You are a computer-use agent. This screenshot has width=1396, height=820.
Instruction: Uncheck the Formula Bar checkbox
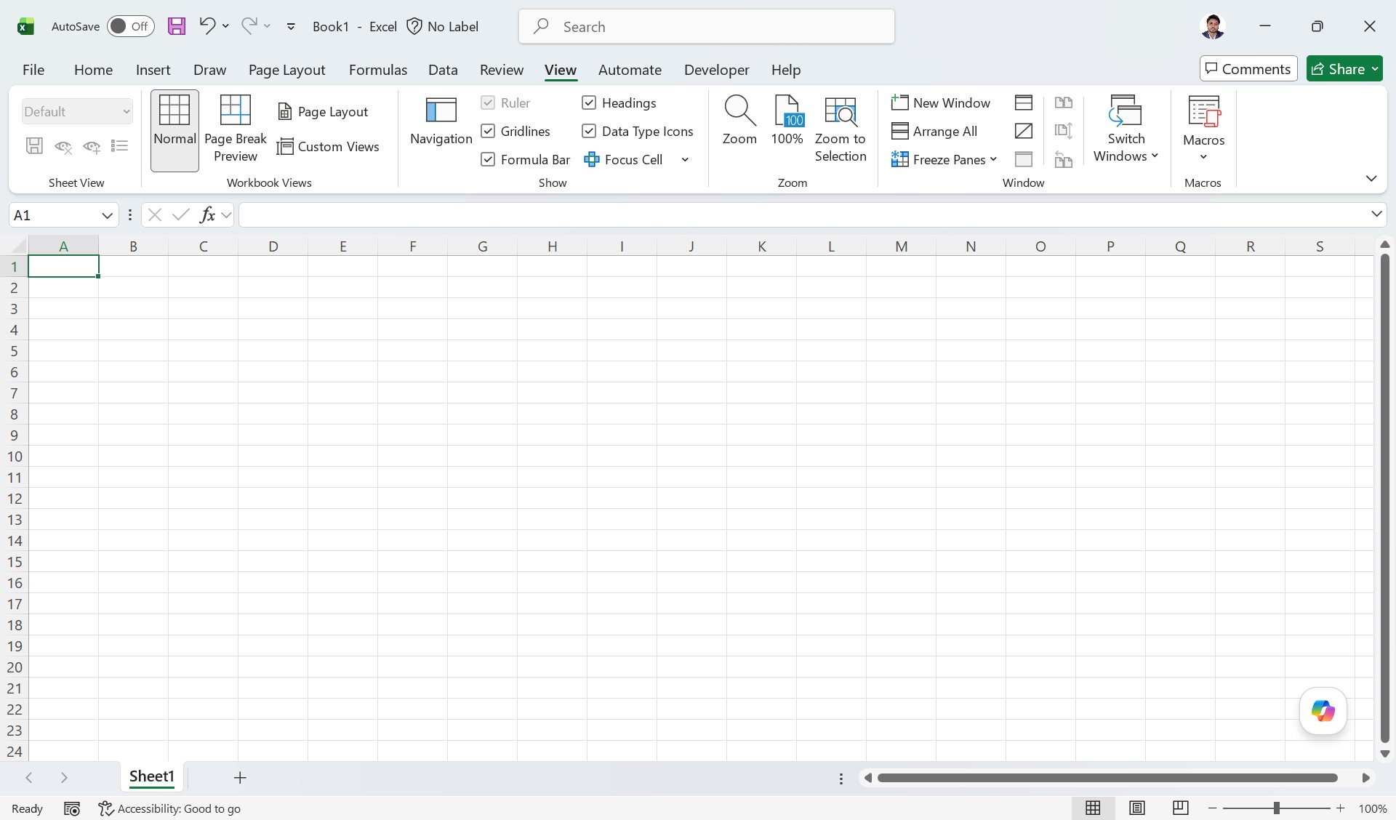tap(488, 159)
